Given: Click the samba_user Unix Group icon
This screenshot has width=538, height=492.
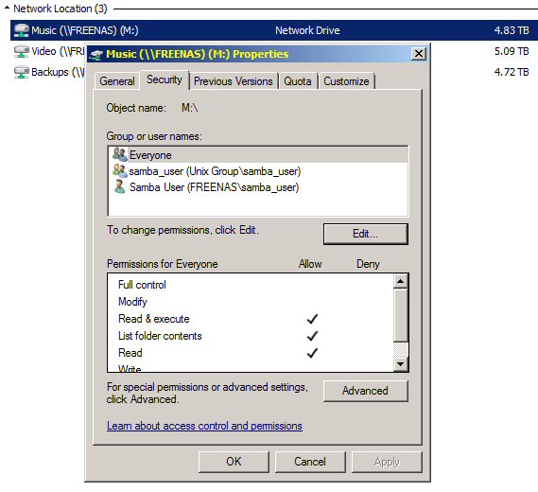Looking at the screenshot, I should (120, 170).
